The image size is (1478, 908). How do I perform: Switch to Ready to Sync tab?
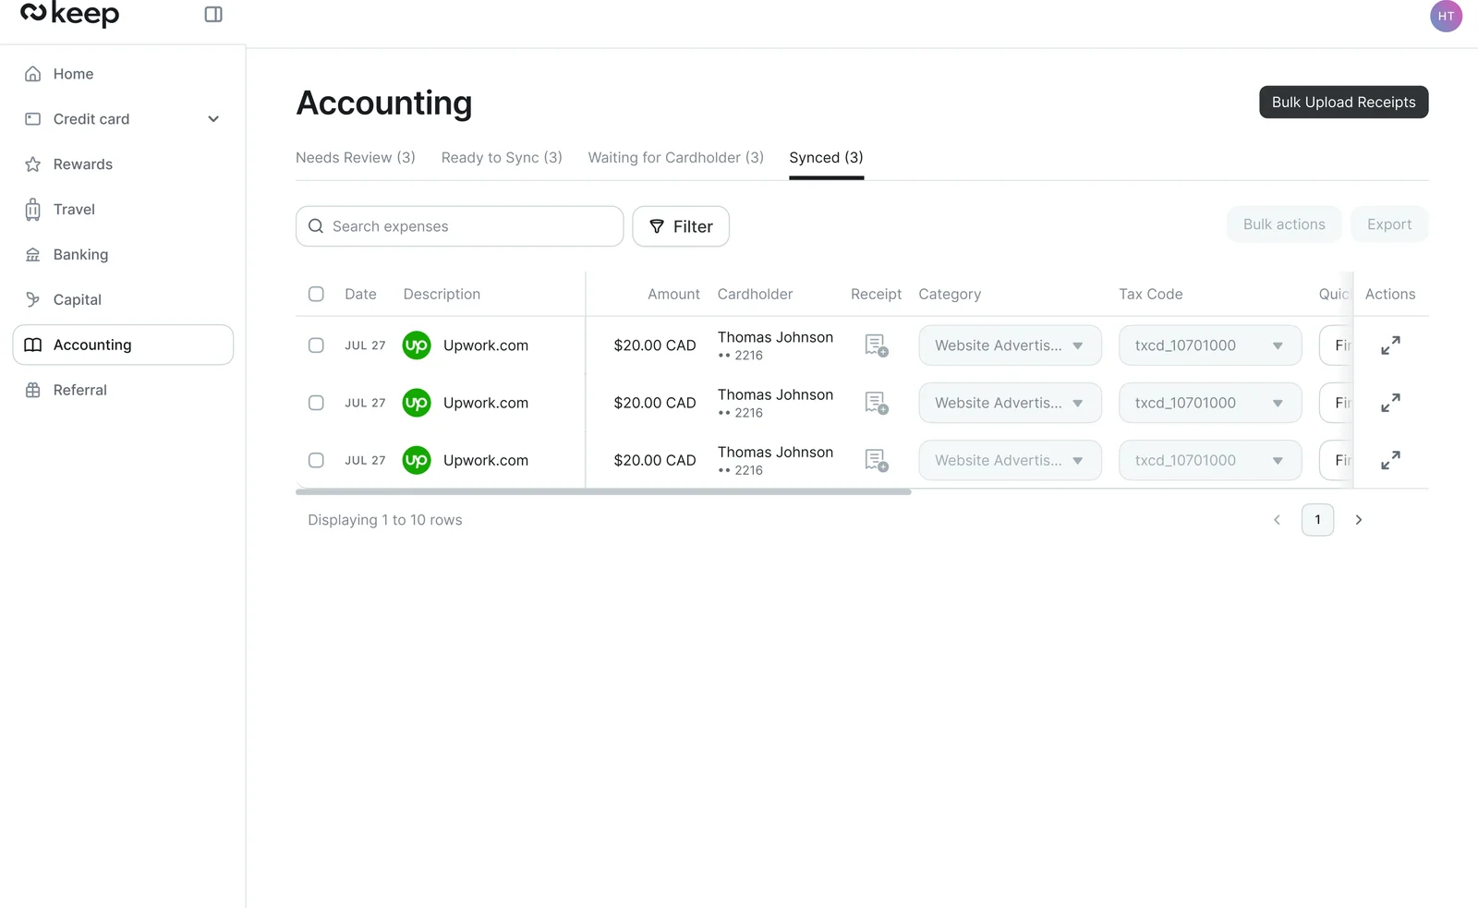(502, 158)
